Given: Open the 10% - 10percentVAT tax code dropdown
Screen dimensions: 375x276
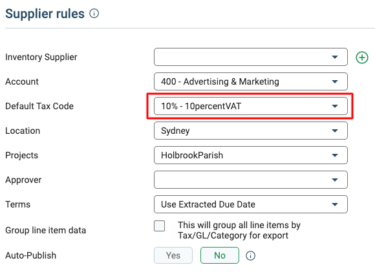Looking at the screenshot, I should pos(251,106).
